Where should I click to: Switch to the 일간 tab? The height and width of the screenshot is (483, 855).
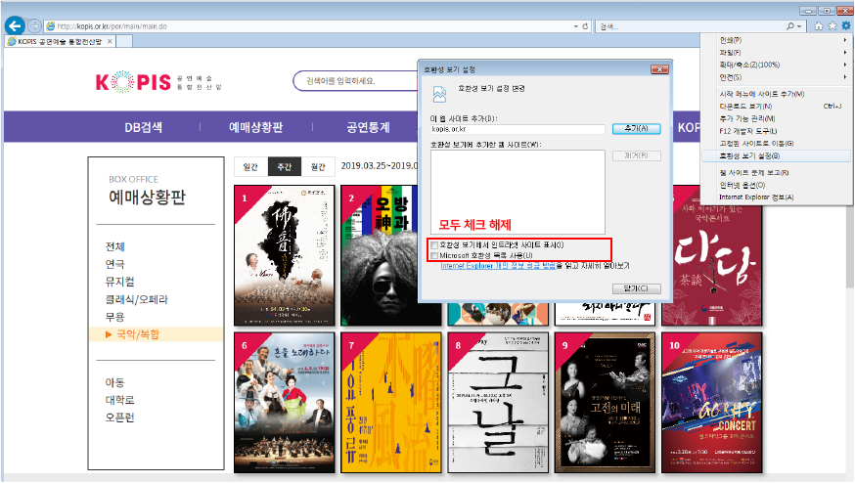(250, 167)
